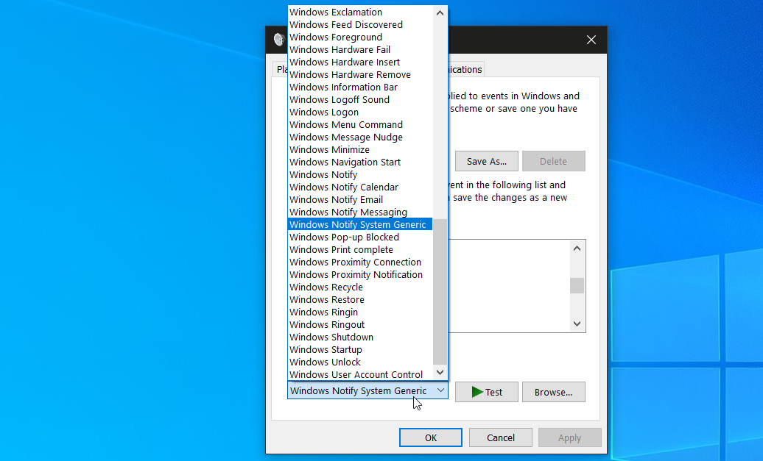The height and width of the screenshot is (461, 763).
Task: Click up arrow of sound dropdown scrollbar
Action: [440, 13]
